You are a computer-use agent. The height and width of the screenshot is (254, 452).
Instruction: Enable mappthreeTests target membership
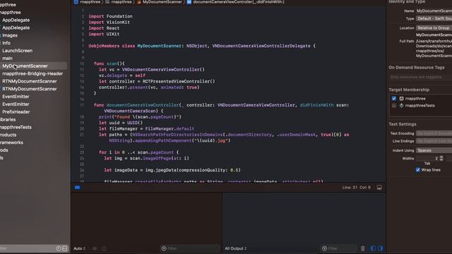(394, 106)
